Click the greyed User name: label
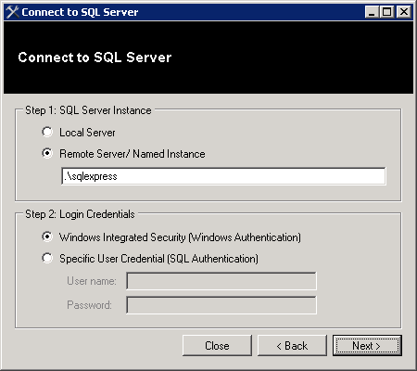 (92, 281)
